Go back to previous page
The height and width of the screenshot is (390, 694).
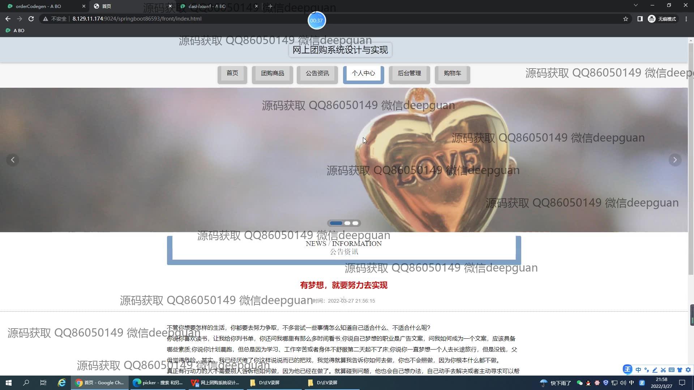coord(8,19)
